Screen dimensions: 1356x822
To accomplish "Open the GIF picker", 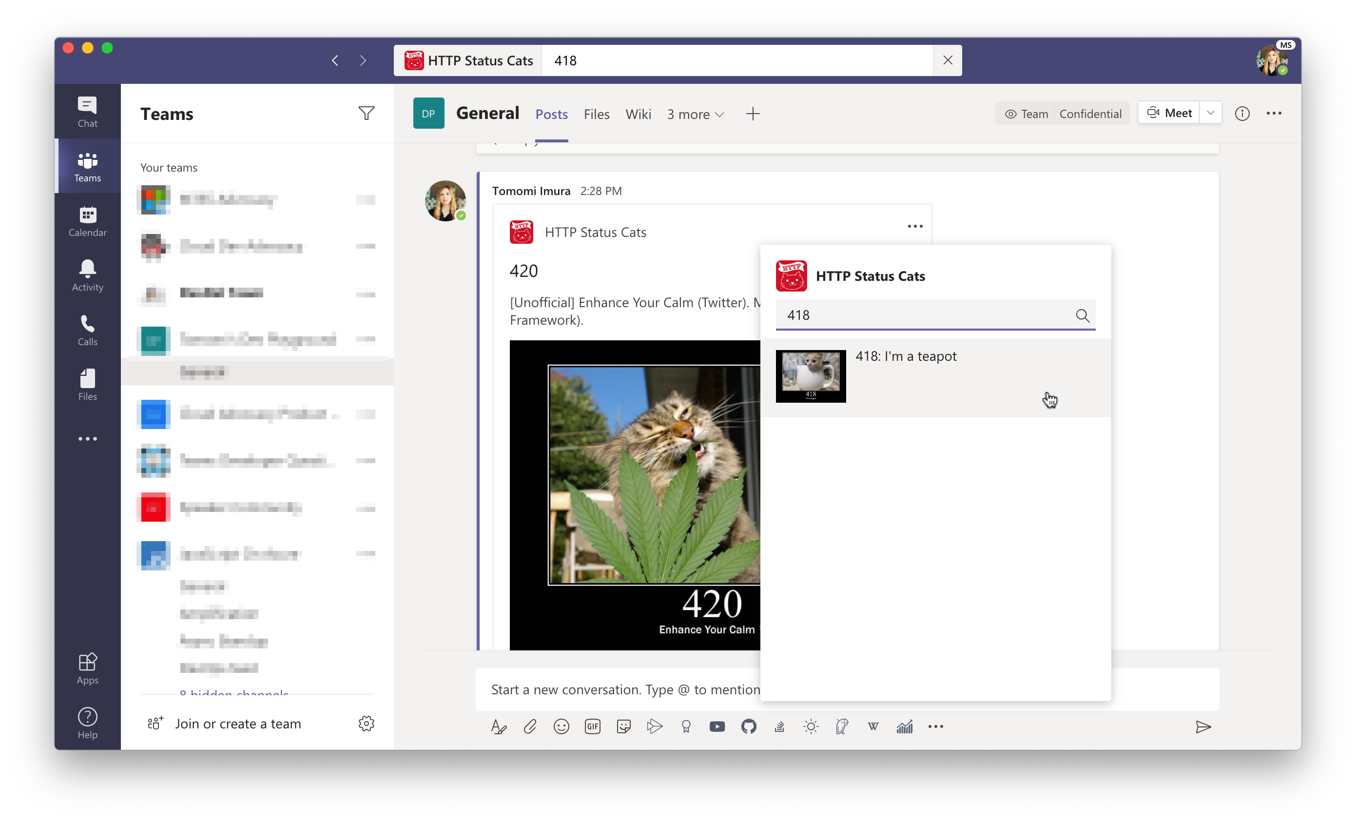I will click(592, 727).
